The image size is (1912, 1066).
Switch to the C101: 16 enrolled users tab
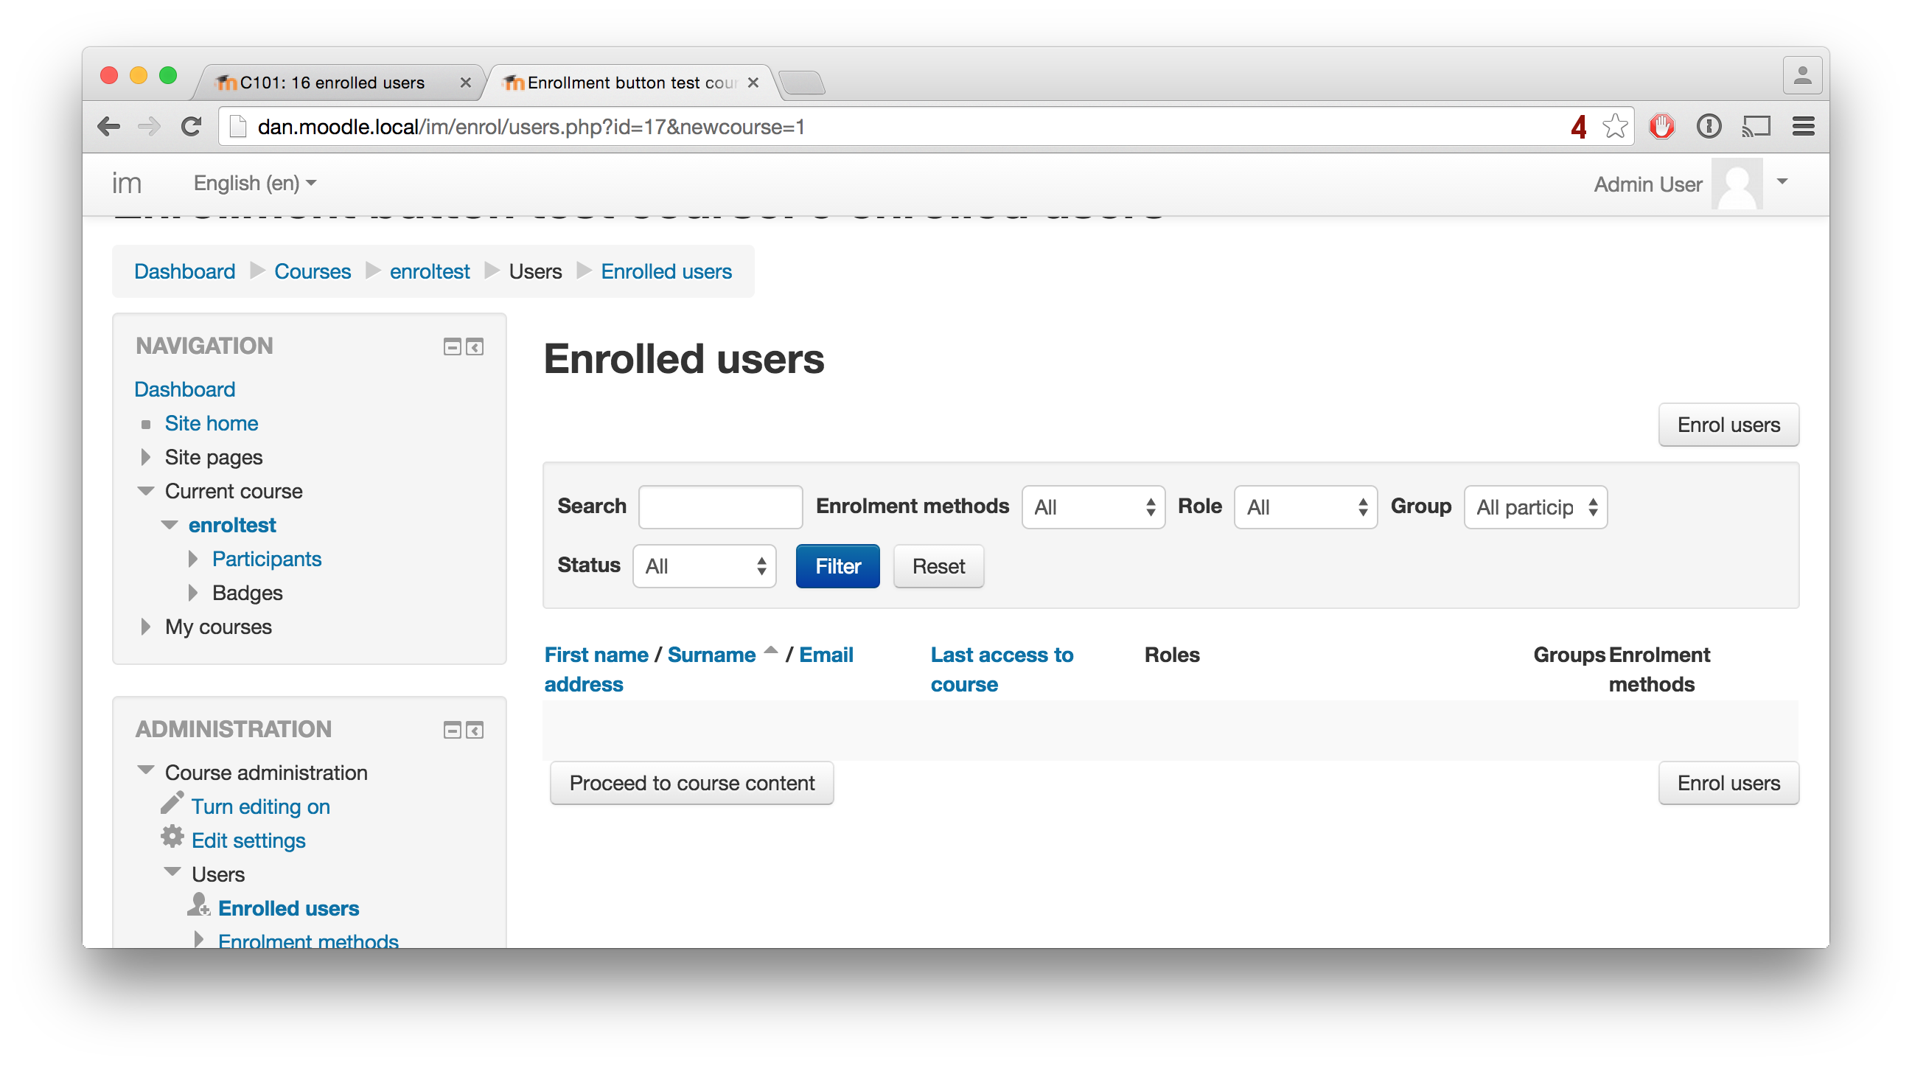[332, 83]
